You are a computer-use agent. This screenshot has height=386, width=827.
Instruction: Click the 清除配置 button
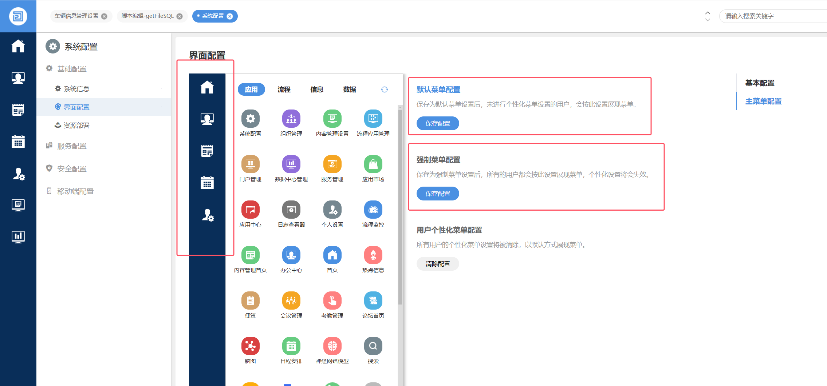pyautogui.click(x=437, y=264)
